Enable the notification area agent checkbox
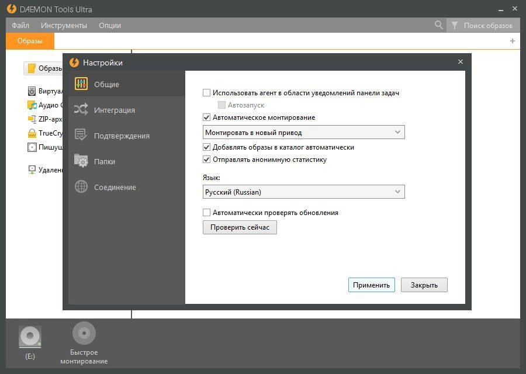 (x=207, y=92)
